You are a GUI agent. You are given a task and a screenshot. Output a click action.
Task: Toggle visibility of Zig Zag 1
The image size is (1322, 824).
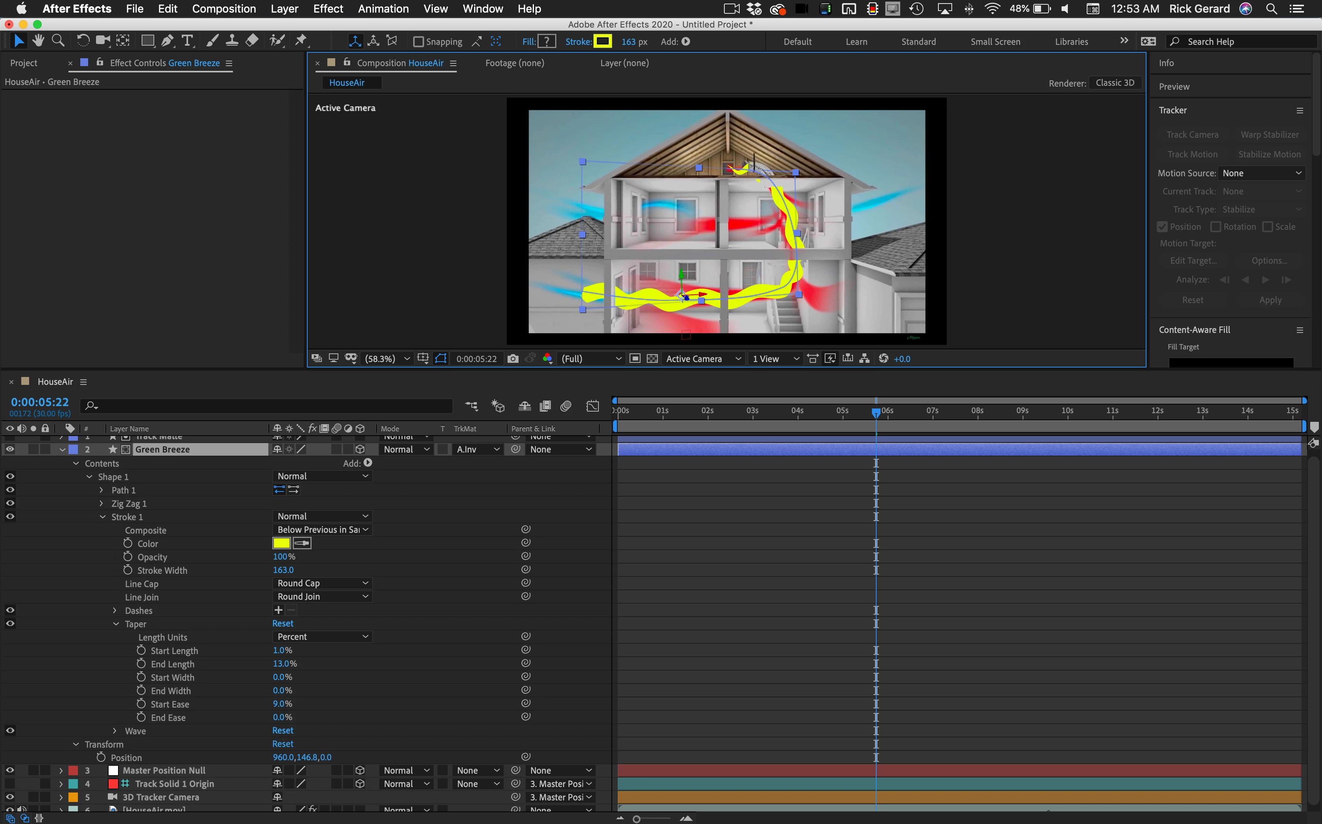coord(10,503)
